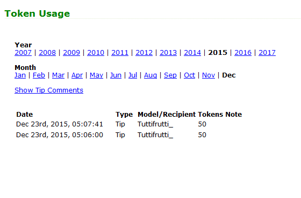View token usage for 2009

tap(71, 53)
